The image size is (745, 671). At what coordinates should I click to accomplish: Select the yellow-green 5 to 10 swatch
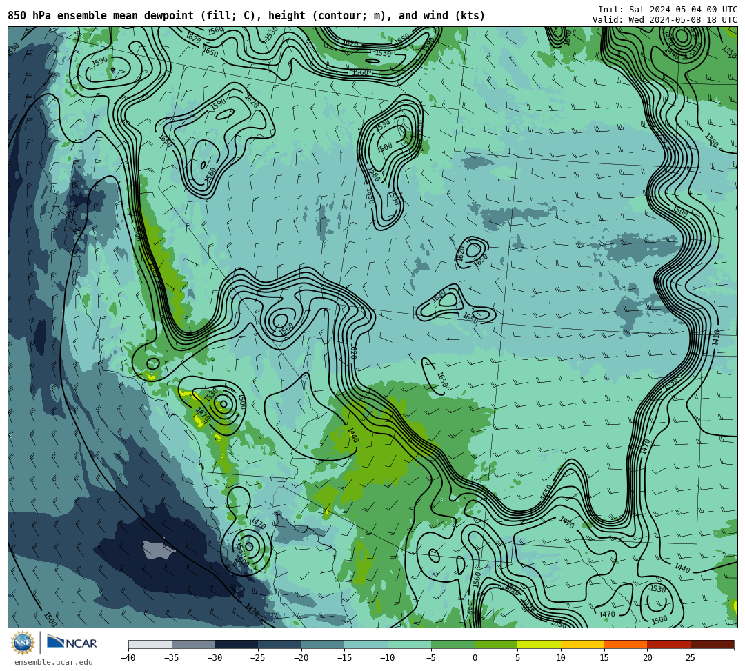[x=539, y=644]
